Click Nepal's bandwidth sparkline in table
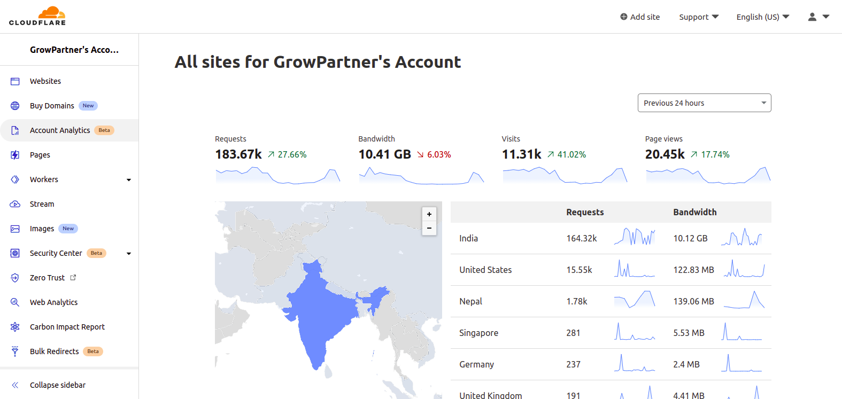The image size is (842, 399). coord(744,300)
